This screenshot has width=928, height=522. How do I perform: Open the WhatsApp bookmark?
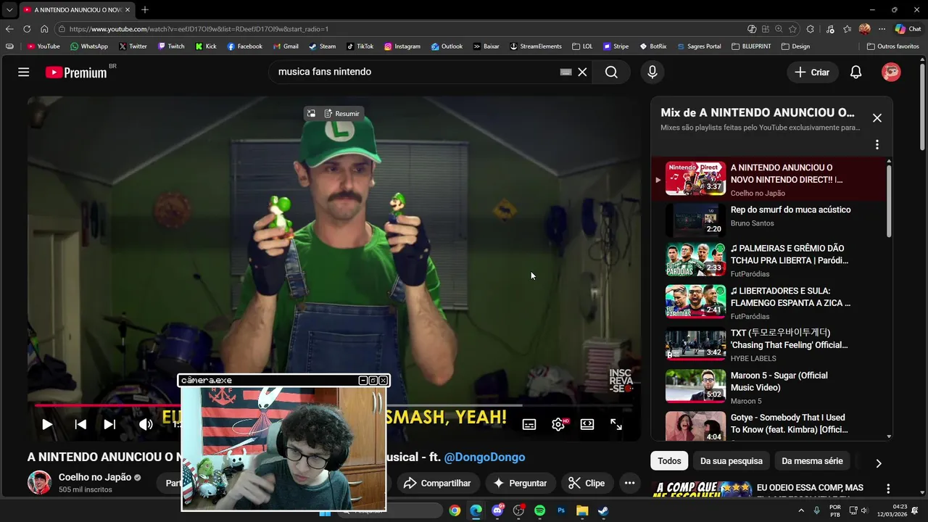[x=88, y=46]
